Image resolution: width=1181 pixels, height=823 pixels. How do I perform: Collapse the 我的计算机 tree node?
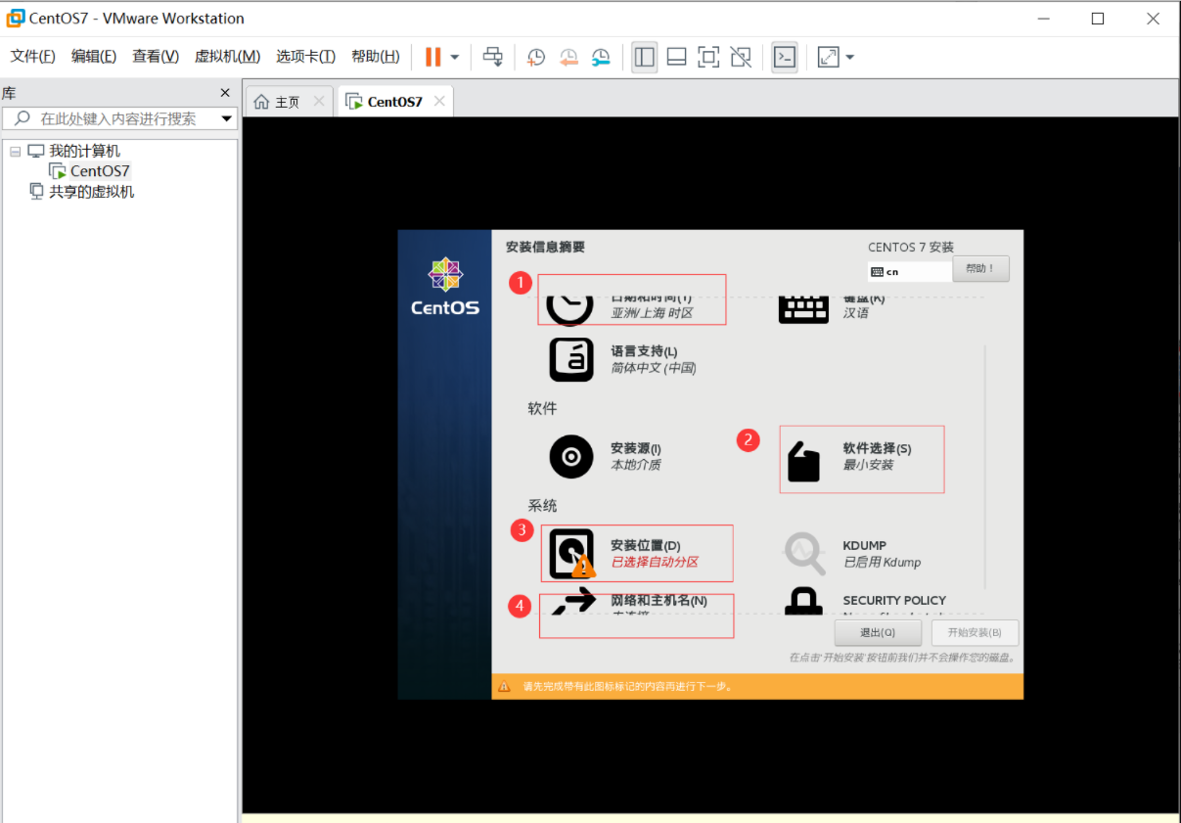click(x=14, y=152)
